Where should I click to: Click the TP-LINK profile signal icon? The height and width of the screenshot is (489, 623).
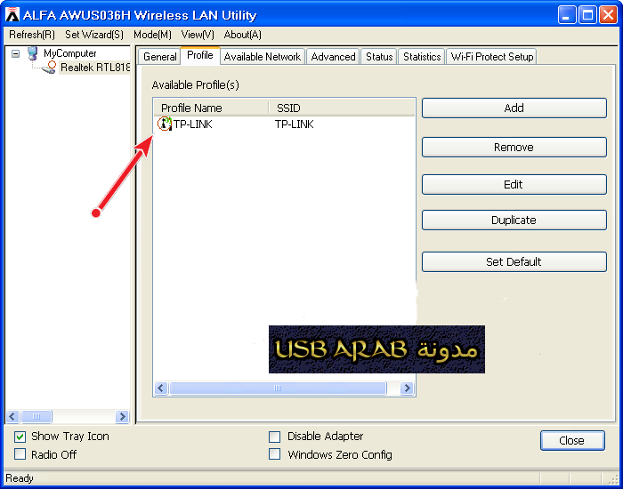click(x=165, y=124)
